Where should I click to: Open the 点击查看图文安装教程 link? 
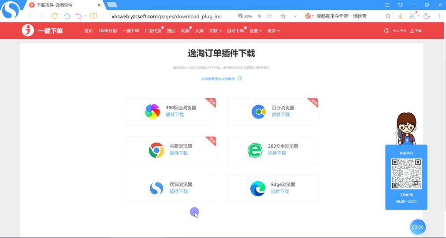(x=221, y=79)
